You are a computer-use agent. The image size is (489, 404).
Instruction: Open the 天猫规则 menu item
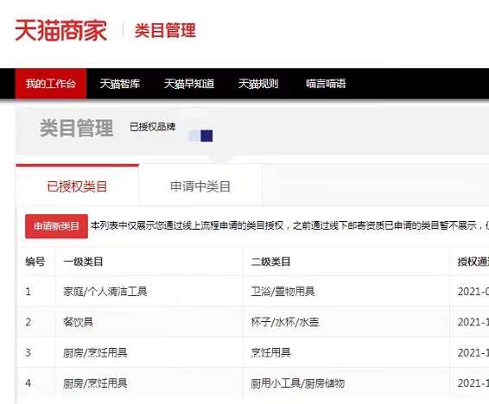[258, 84]
